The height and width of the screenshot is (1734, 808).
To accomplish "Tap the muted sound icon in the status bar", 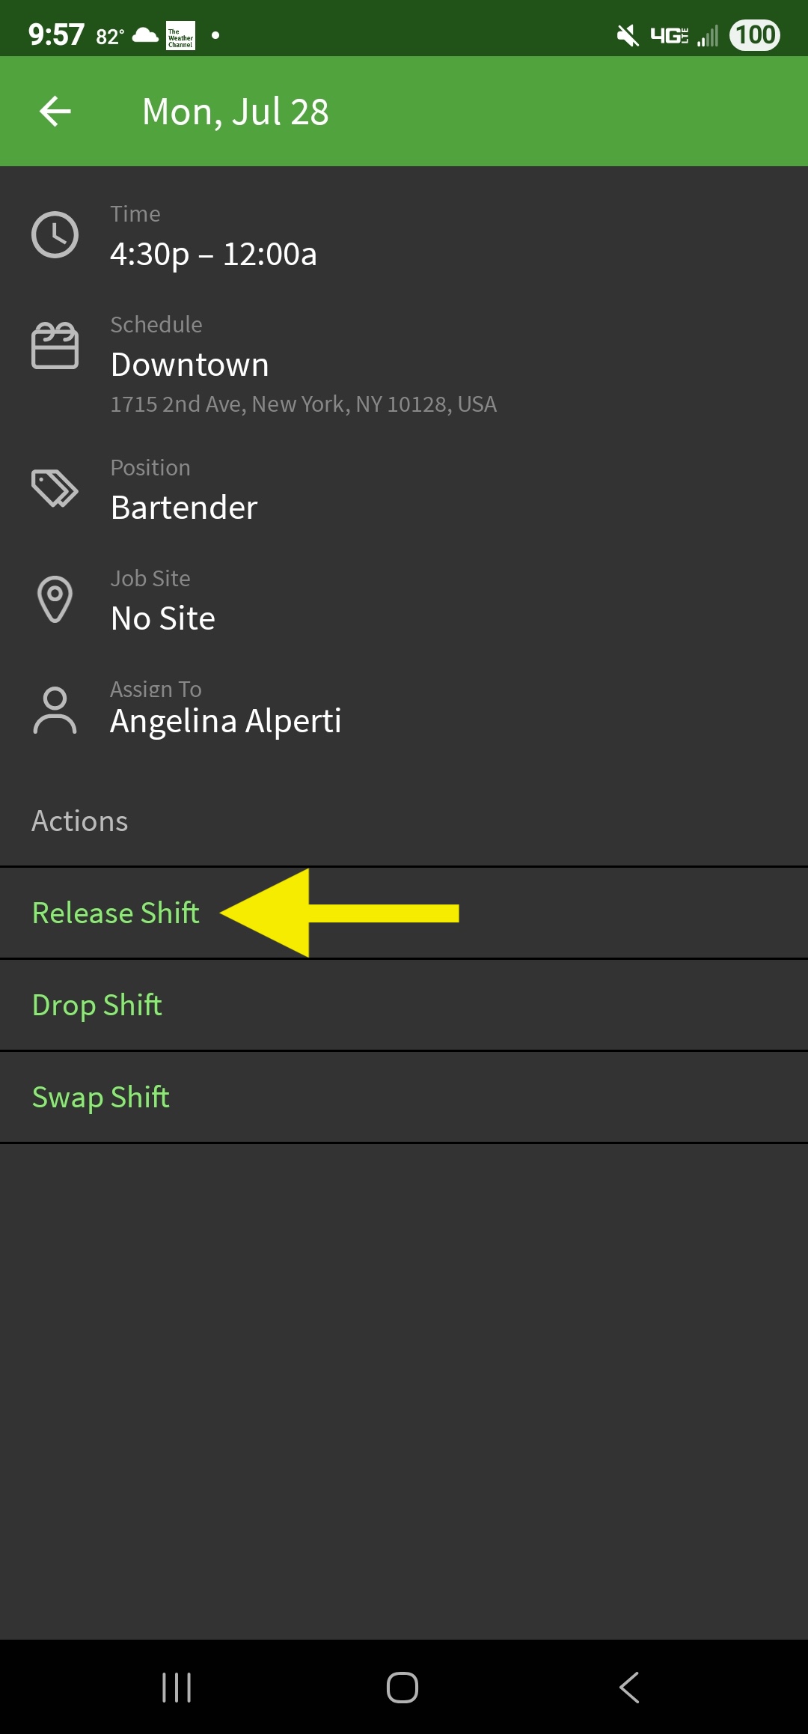I will click(625, 33).
